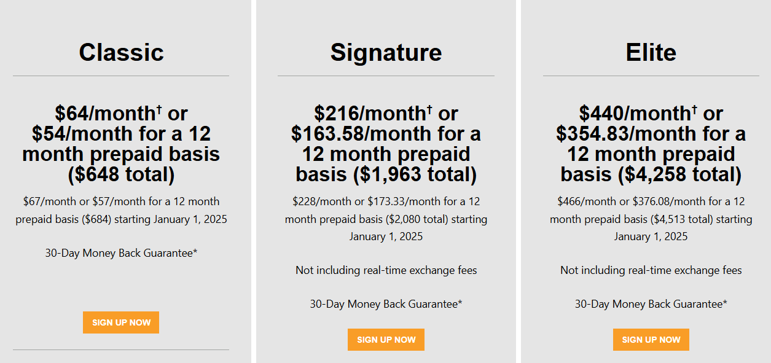Click Sign Up Now under Classic plan
The height and width of the screenshot is (363, 771).
pos(121,322)
